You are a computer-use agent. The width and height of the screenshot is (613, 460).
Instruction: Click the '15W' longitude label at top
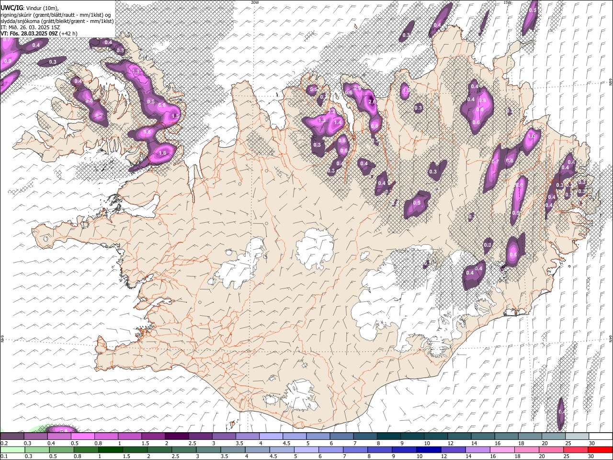tap(507, 2)
